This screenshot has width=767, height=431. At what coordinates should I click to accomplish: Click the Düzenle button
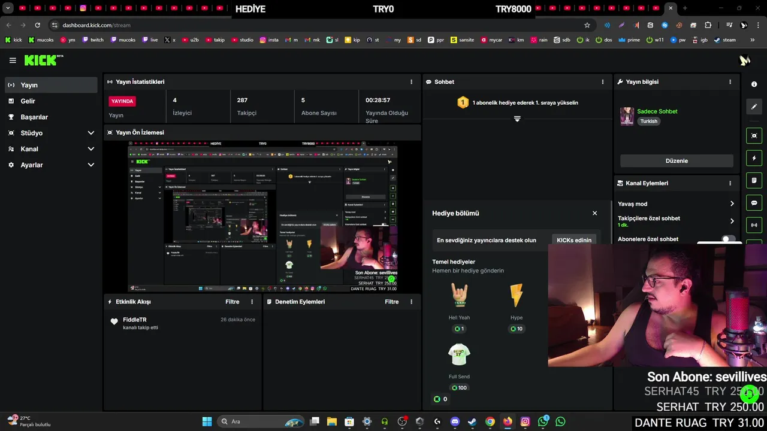click(677, 160)
